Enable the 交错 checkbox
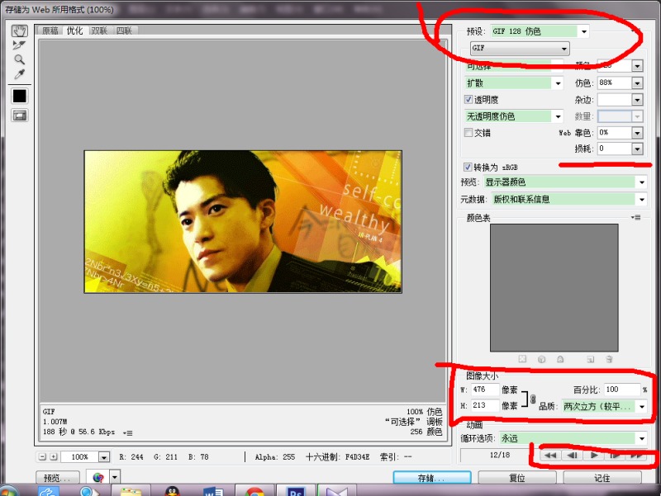Viewport: 661px width, 496px height. (469, 133)
